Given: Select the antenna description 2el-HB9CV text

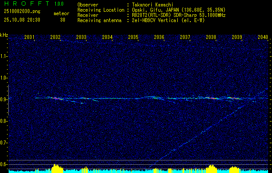Looking at the screenshot, I should pos(144,20).
